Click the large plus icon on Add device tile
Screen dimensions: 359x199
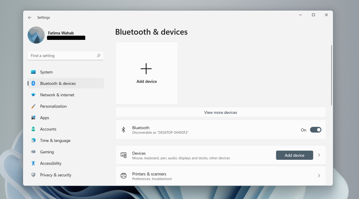(x=146, y=69)
